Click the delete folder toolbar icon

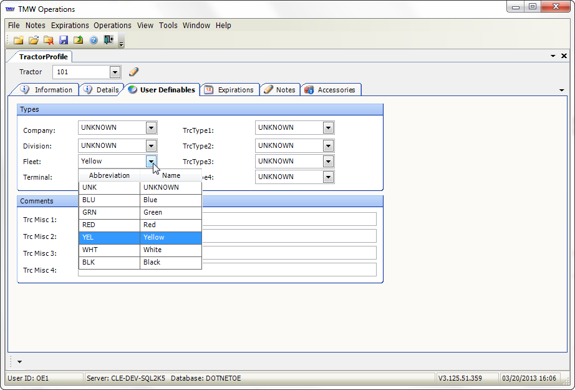click(49, 40)
